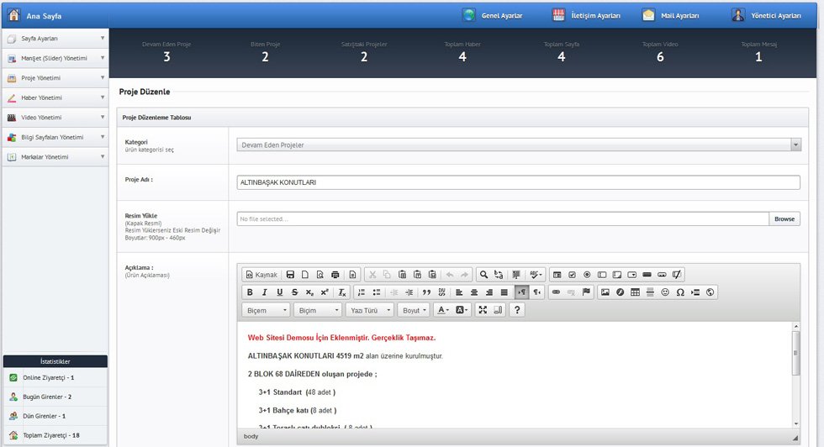Viewport: 824px width, 447px height.
Task: Open the spell check ABC dropdown
Action: click(x=536, y=275)
